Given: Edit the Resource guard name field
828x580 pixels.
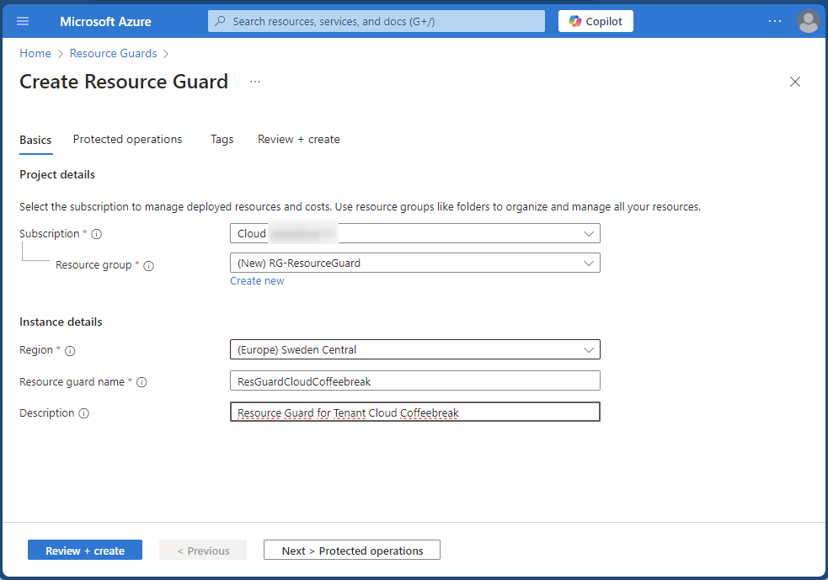Looking at the screenshot, I should [x=415, y=380].
